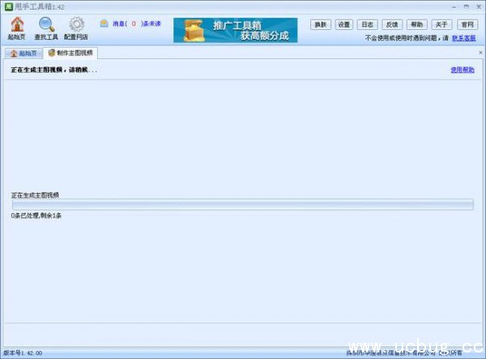486x359 pixels.
Task: Close the tab panel with the x
Action: click(x=480, y=53)
